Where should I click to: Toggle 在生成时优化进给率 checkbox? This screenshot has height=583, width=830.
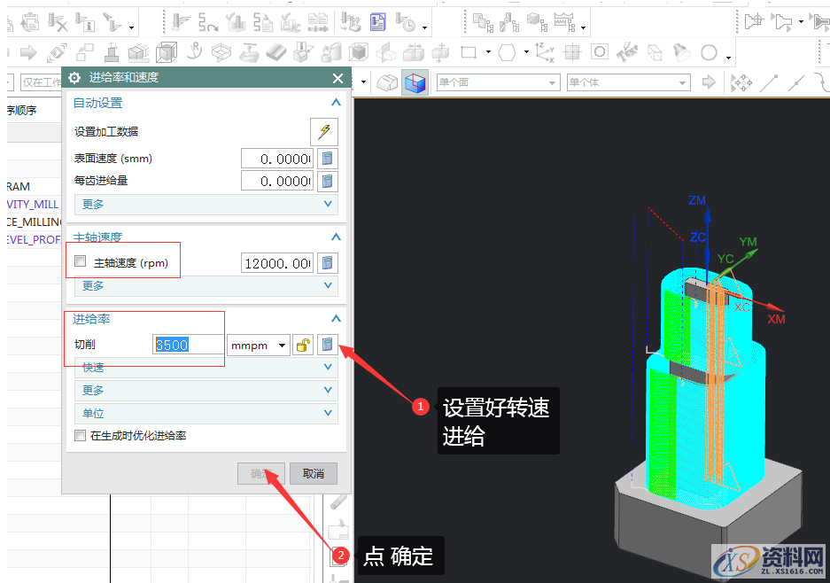point(81,436)
